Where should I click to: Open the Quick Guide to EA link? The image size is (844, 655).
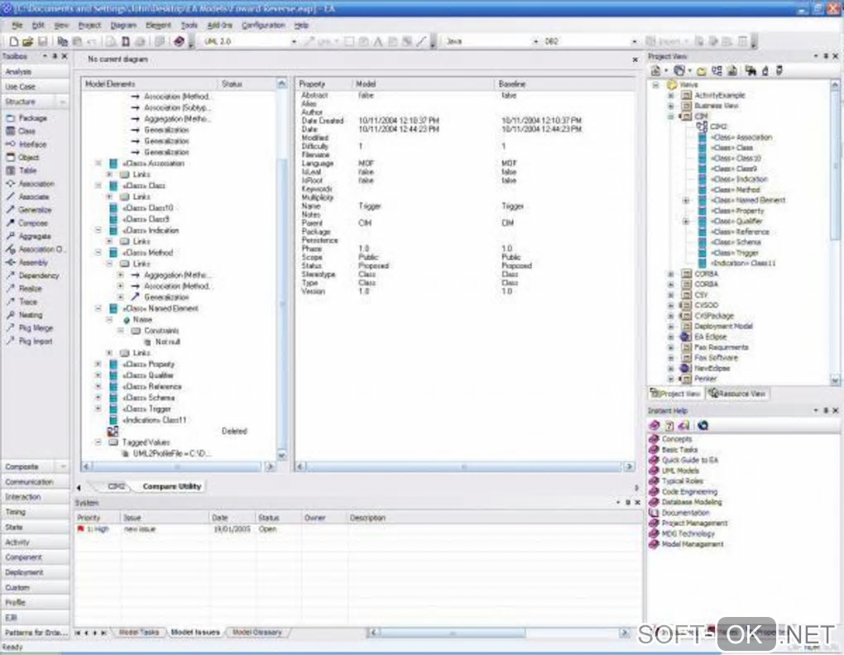click(689, 460)
